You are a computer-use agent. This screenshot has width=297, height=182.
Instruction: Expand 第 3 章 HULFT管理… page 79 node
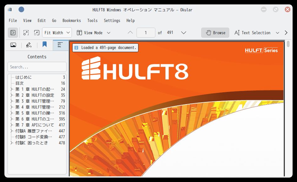pyautogui.click(x=11, y=101)
